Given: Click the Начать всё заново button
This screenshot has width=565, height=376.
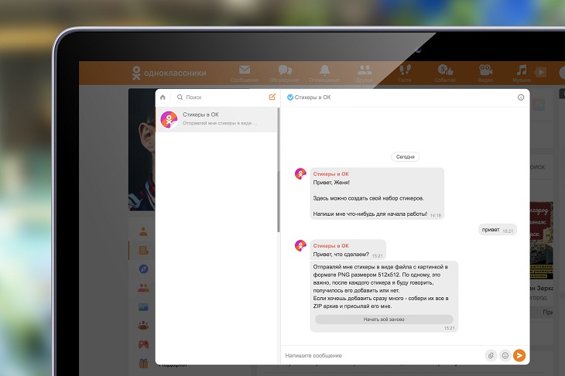Looking at the screenshot, I should point(384,319).
